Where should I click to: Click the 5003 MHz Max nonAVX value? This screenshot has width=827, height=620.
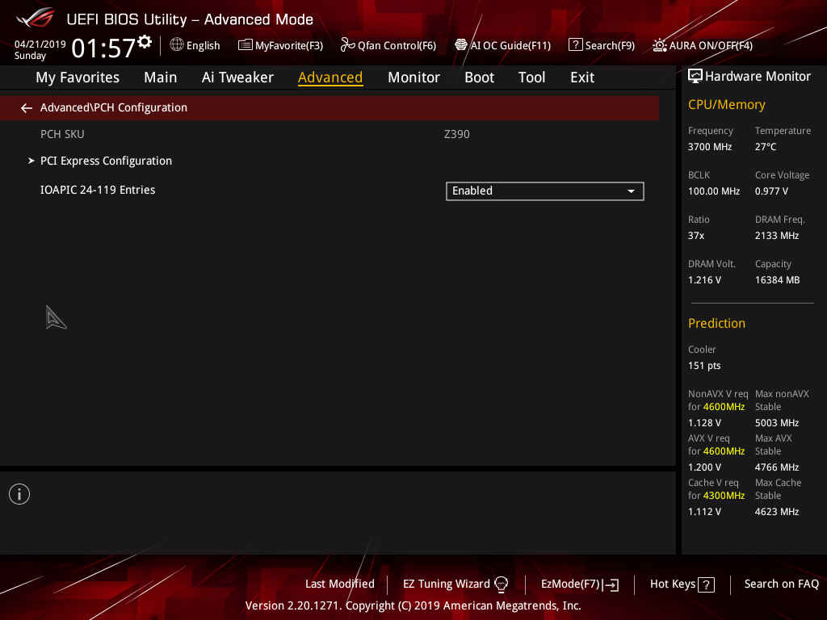tap(776, 423)
